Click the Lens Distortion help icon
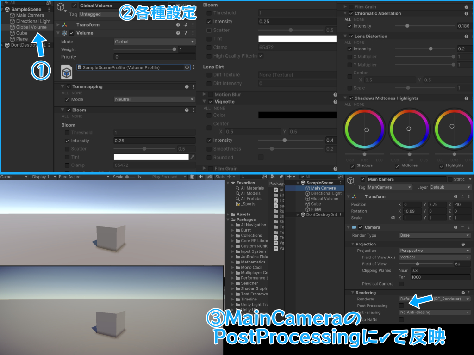This screenshot has width=474, height=355. (x=467, y=36)
